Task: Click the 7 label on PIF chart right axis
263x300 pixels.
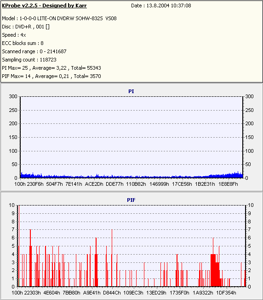Action: click(249, 229)
